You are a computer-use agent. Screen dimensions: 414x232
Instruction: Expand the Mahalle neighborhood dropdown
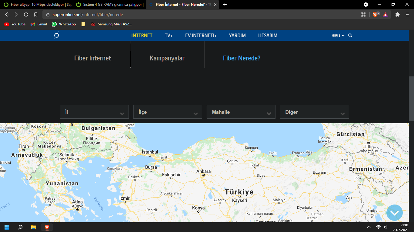pyautogui.click(x=241, y=112)
